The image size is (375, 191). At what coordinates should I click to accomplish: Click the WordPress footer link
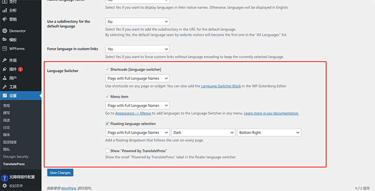click(x=68, y=188)
